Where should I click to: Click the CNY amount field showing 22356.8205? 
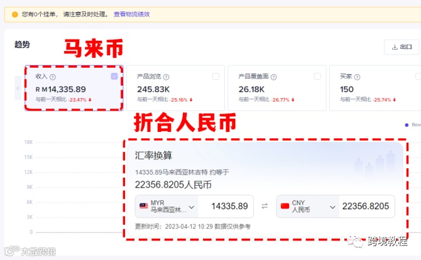pos(367,207)
